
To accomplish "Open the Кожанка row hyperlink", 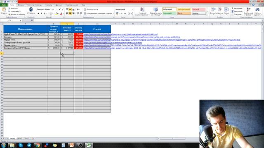I will tap(132, 37).
